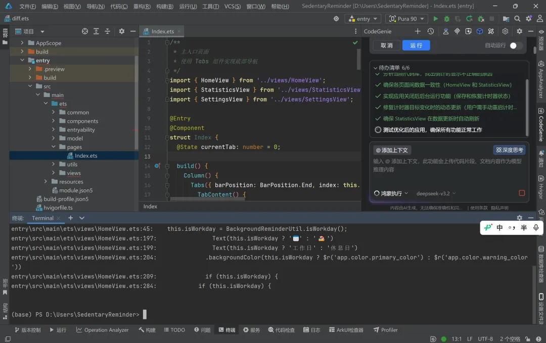Image resolution: width=546 pixels, height=343 pixels.
Task: Collapse the pages folder
Action: (53, 147)
